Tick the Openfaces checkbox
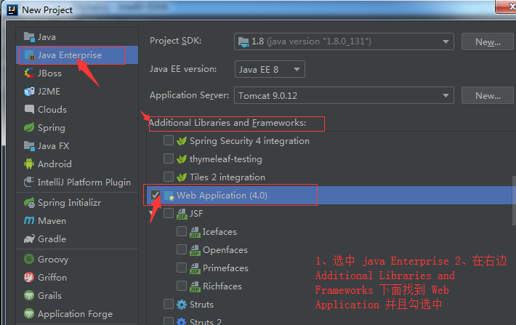Screen dimensions: 516x325 182,249
